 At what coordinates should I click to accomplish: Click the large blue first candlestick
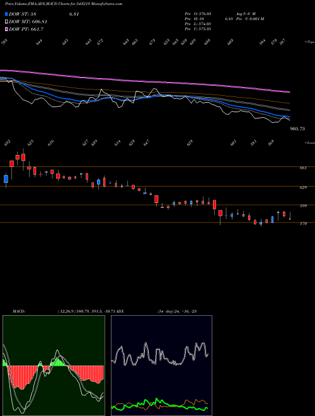pyautogui.click(x=6, y=179)
